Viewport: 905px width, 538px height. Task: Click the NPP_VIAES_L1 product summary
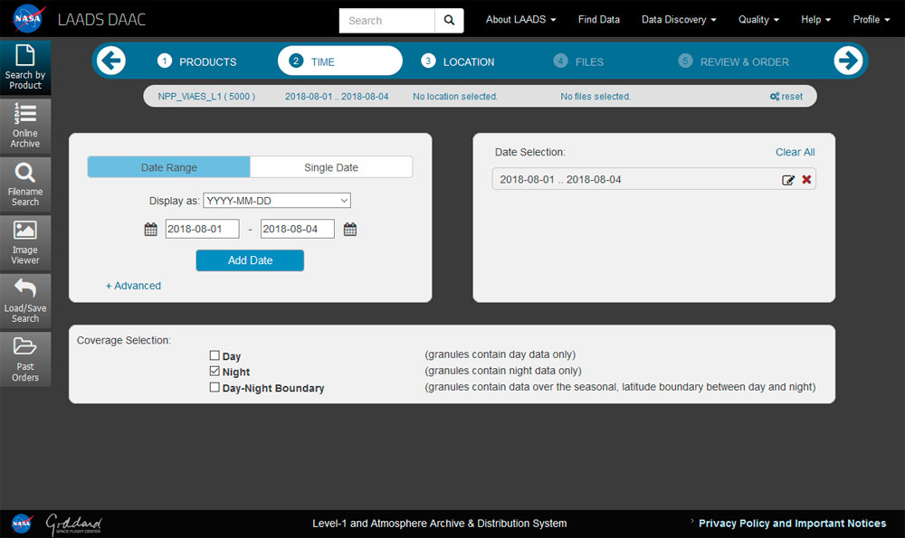(206, 97)
